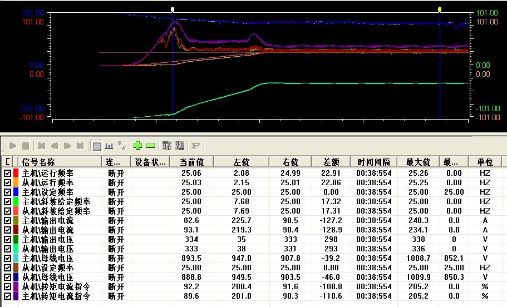
Task: Click the blue bar-chart cursor icon
Action: 110,146
